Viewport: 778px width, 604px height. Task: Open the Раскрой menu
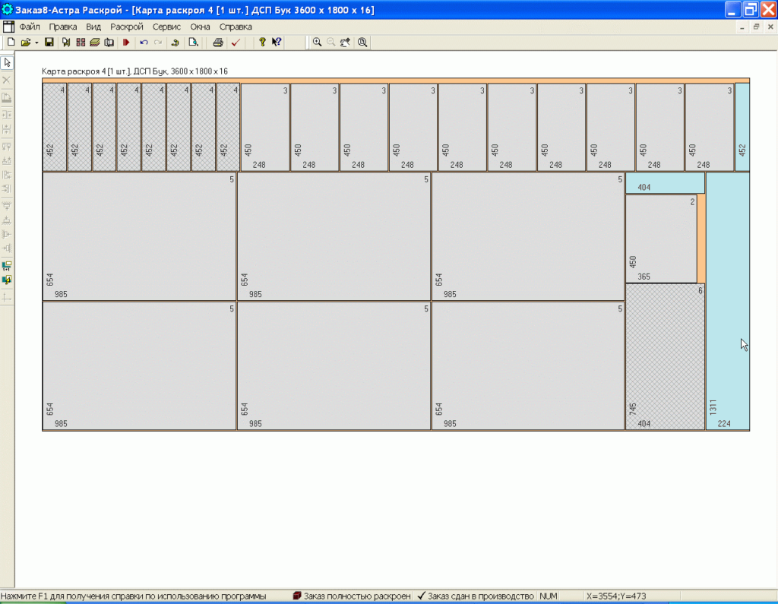click(x=126, y=27)
